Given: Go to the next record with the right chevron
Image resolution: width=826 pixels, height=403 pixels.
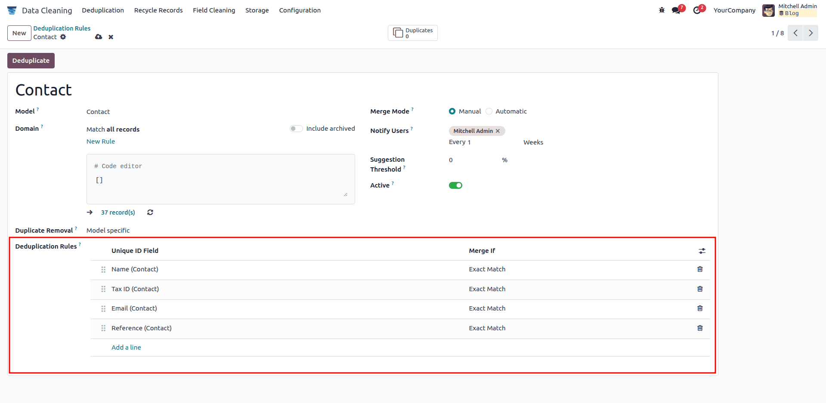Looking at the screenshot, I should (811, 33).
